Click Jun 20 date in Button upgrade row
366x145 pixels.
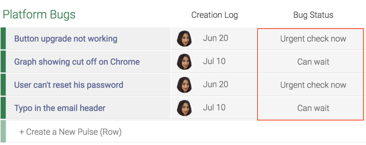pyautogui.click(x=215, y=38)
